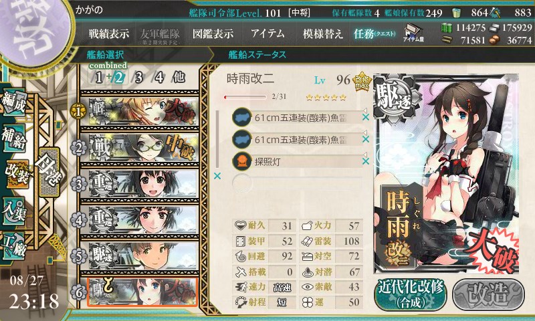Select the destroyer in slot 5
The height and width of the screenshot is (321, 535).
pyautogui.click(x=140, y=256)
